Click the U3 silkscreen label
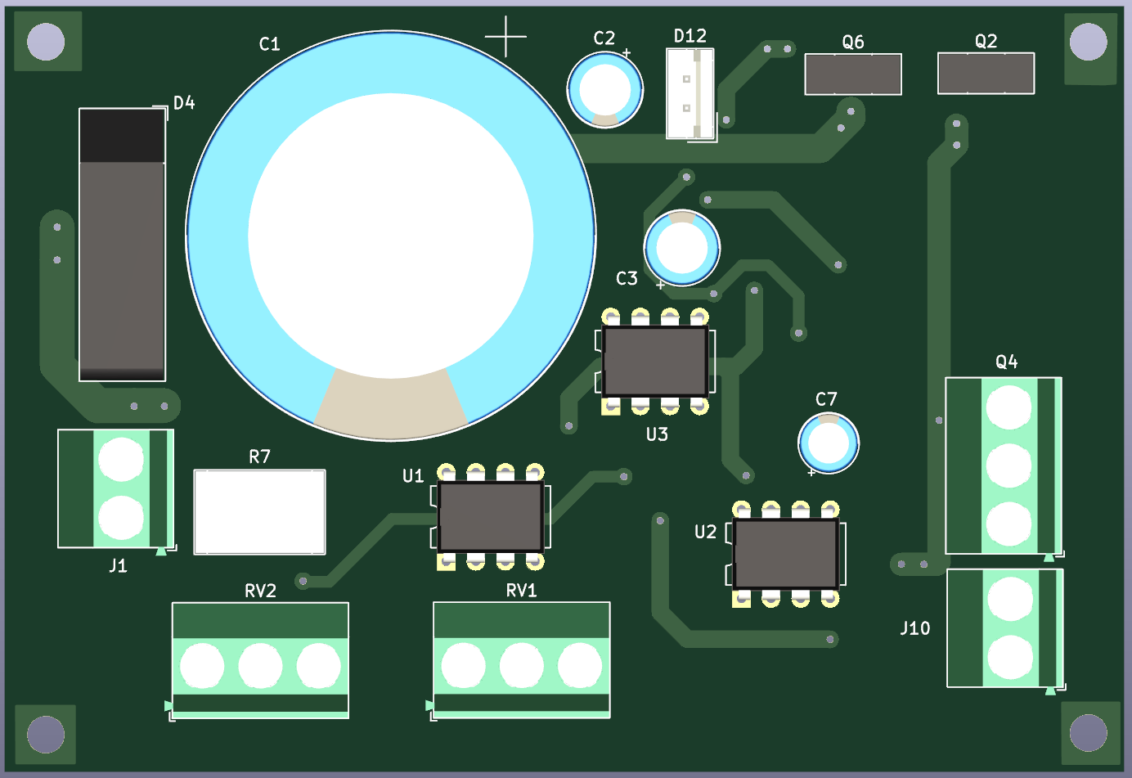Screen dimensions: 1132x778 coord(657,434)
